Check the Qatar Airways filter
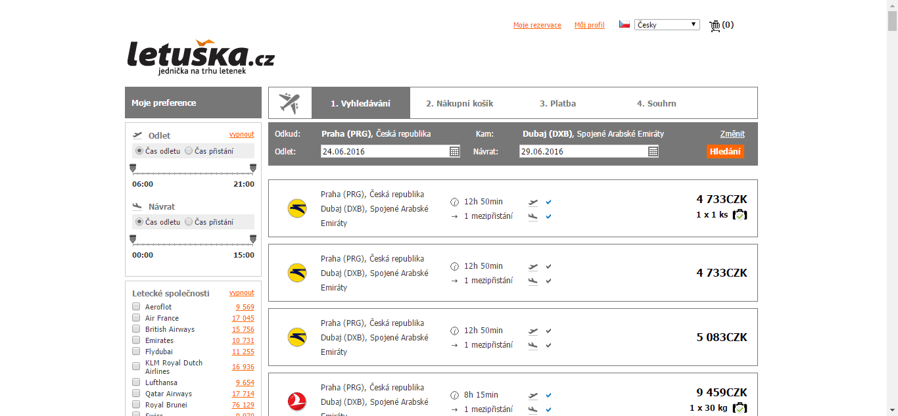Screen dimensions: 898x416 pos(136,393)
